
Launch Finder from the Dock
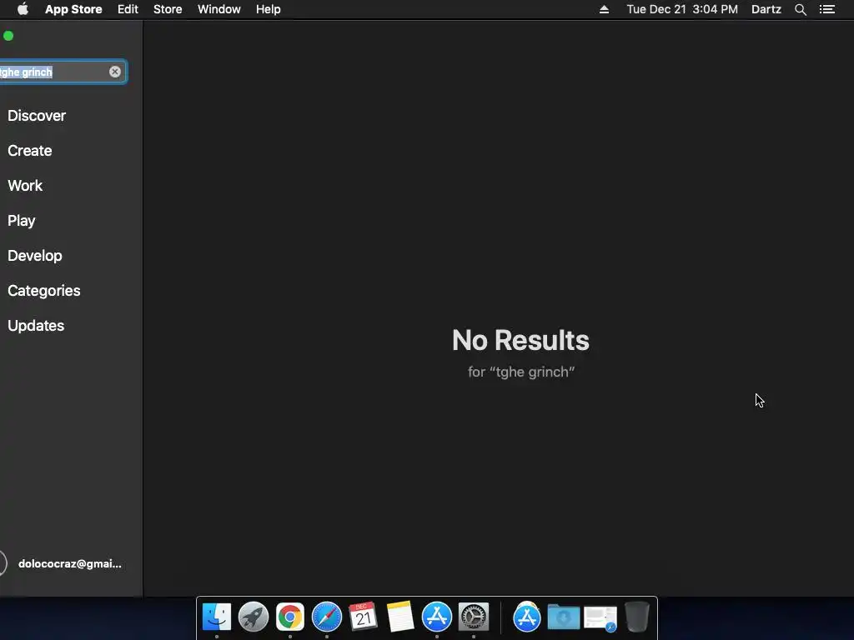pyautogui.click(x=217, y=617)
